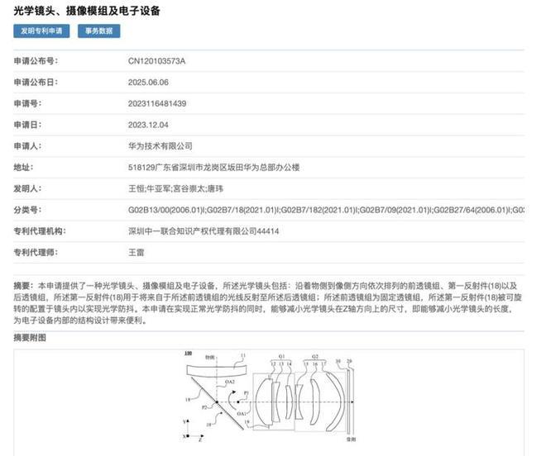Click the 专利代理师 label

36,252
